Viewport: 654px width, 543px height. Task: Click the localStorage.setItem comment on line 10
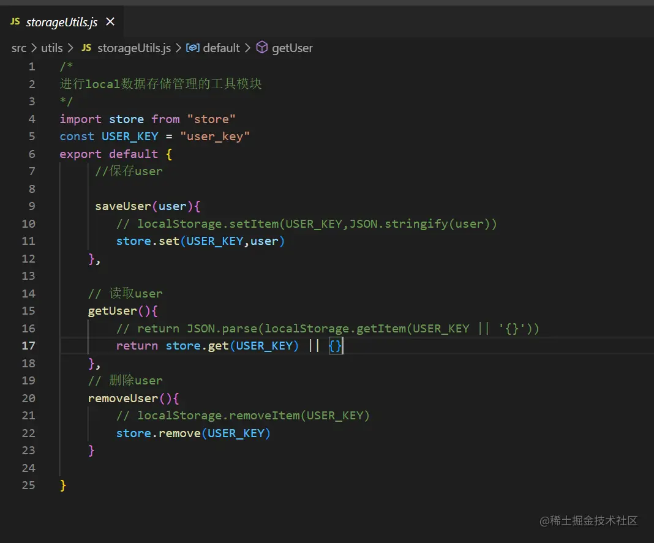307,224
